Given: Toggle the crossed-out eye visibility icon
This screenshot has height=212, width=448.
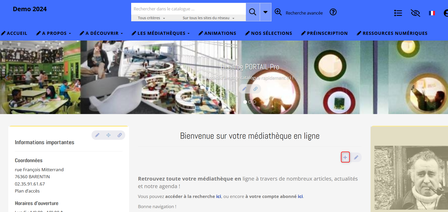Looking at the screenshot, I should [415, 13].
